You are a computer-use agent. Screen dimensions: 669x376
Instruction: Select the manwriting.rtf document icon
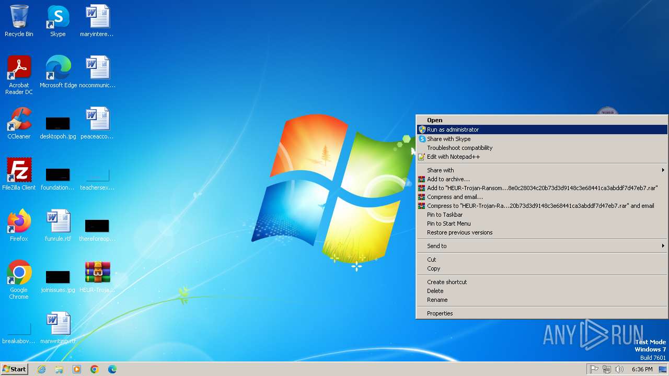pos(58,328)
